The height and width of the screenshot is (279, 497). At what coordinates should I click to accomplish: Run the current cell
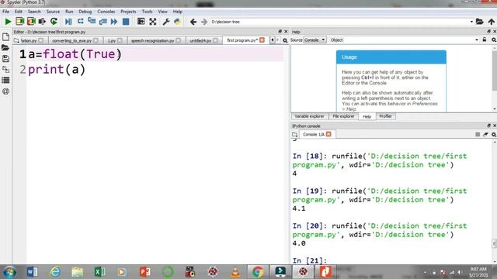(x=20, y=22)
